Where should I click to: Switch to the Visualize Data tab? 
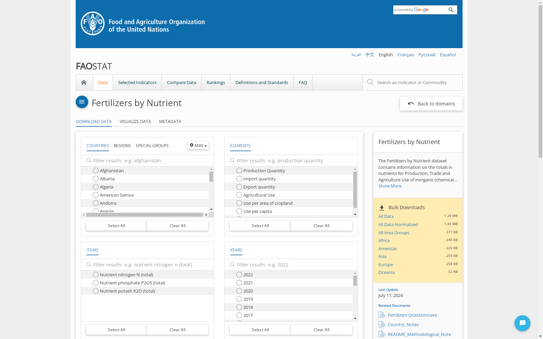135,121
